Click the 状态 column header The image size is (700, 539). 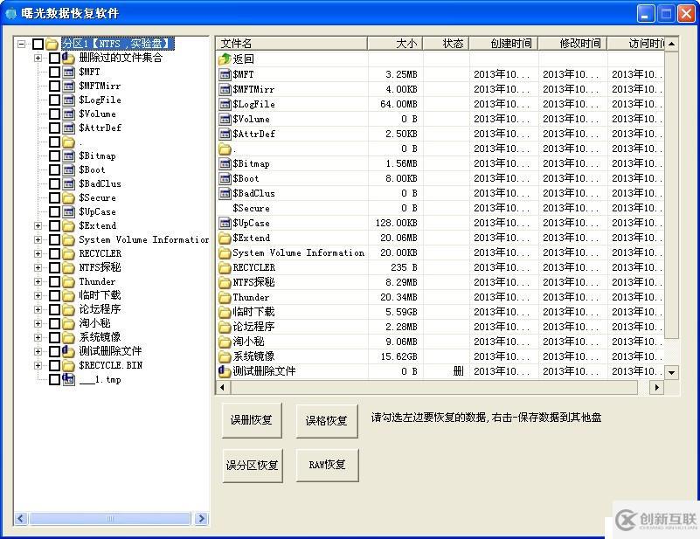[x=446, y=44]
